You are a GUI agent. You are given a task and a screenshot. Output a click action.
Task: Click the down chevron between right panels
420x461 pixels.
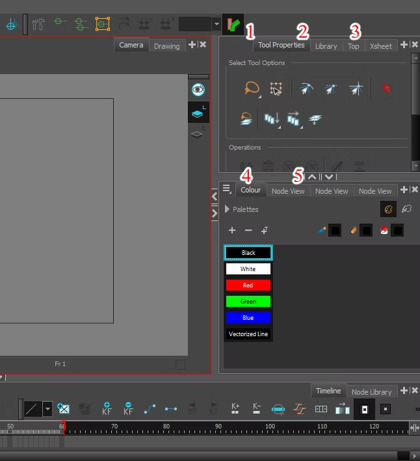pos(329,177)
